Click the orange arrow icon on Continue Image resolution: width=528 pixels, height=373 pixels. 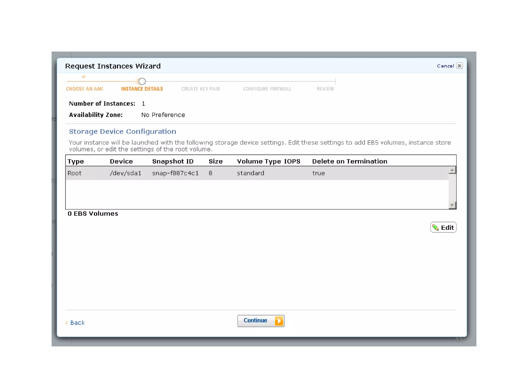pyautogui.click(x=279, y=321)
